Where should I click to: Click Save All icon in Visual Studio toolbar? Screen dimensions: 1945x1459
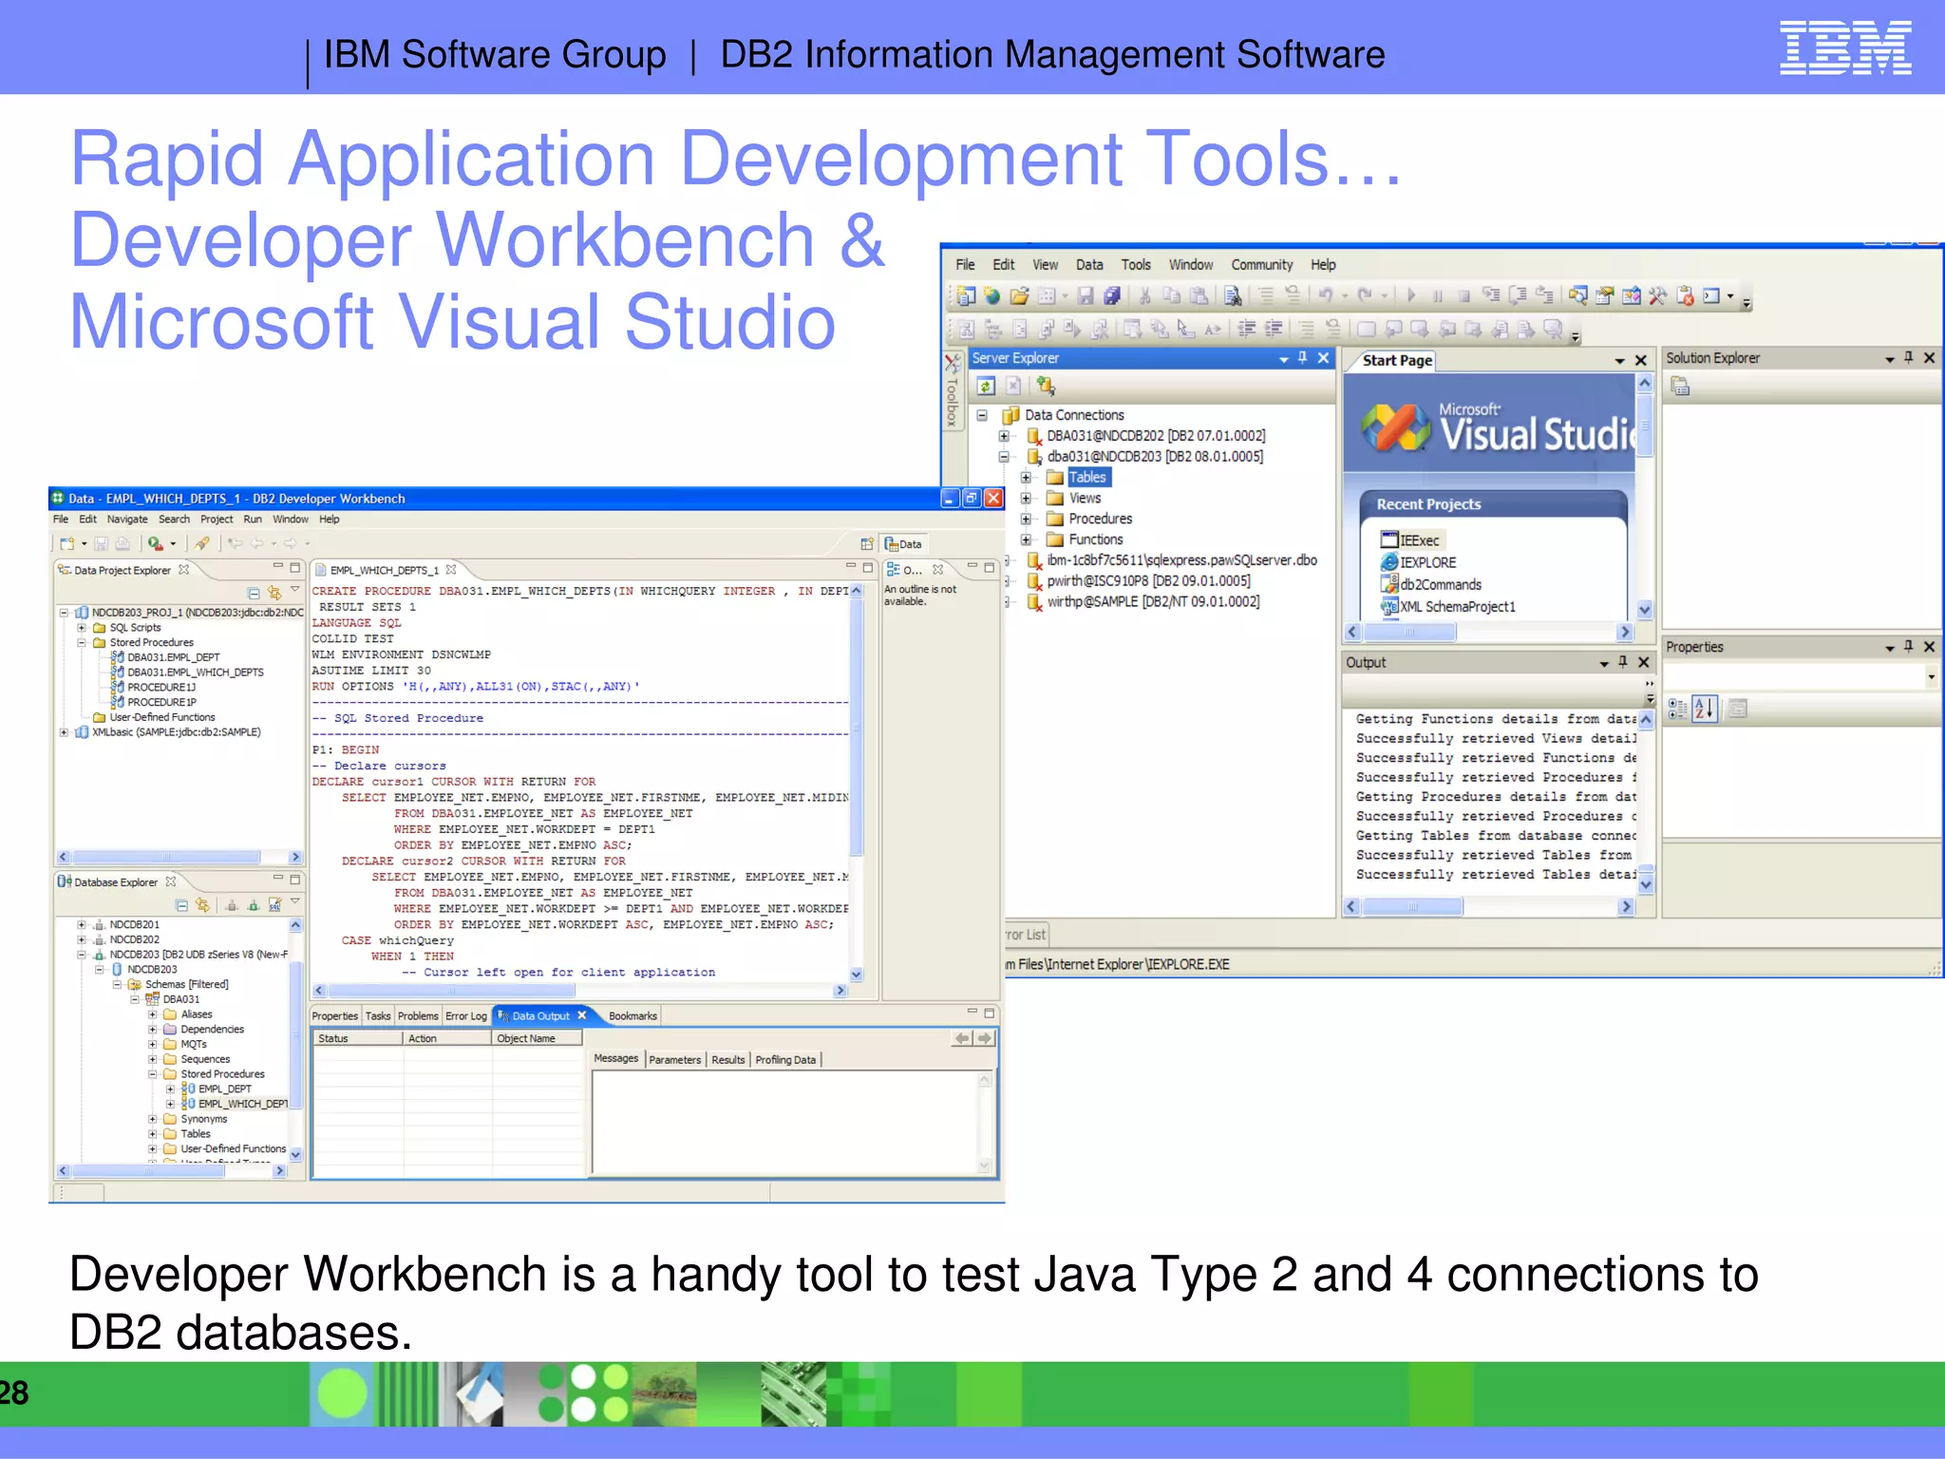1112,296
